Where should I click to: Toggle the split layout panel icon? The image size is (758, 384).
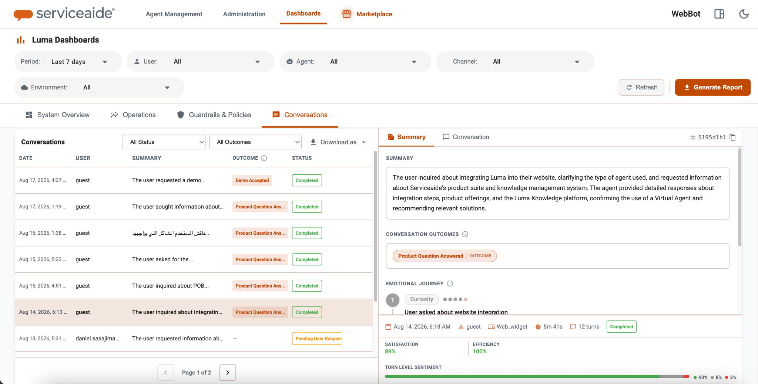tap(719, 14)
